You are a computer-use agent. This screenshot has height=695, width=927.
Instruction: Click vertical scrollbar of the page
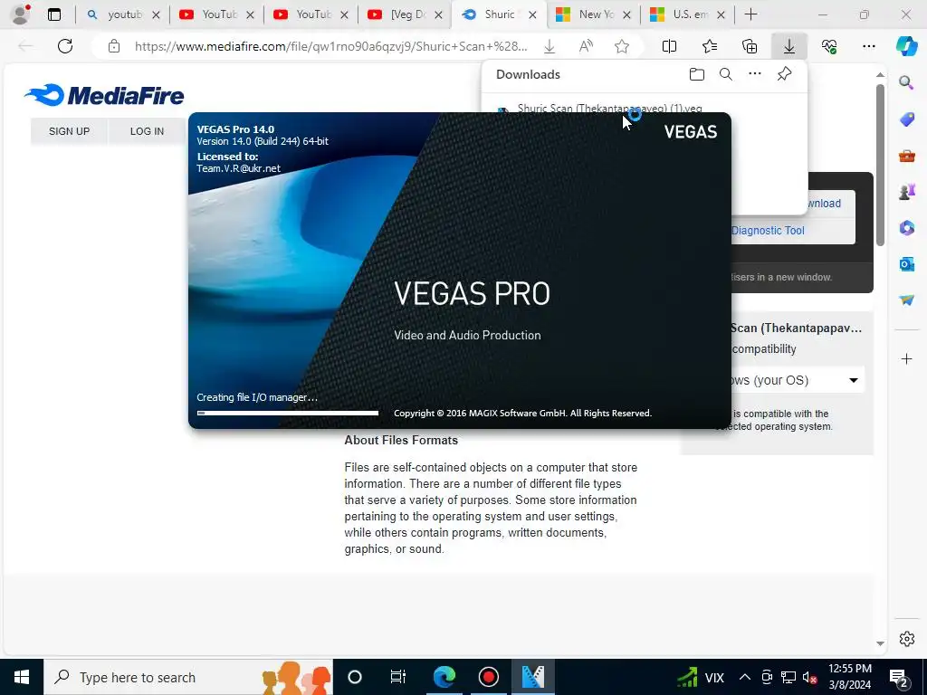click(x=880, y=166)
